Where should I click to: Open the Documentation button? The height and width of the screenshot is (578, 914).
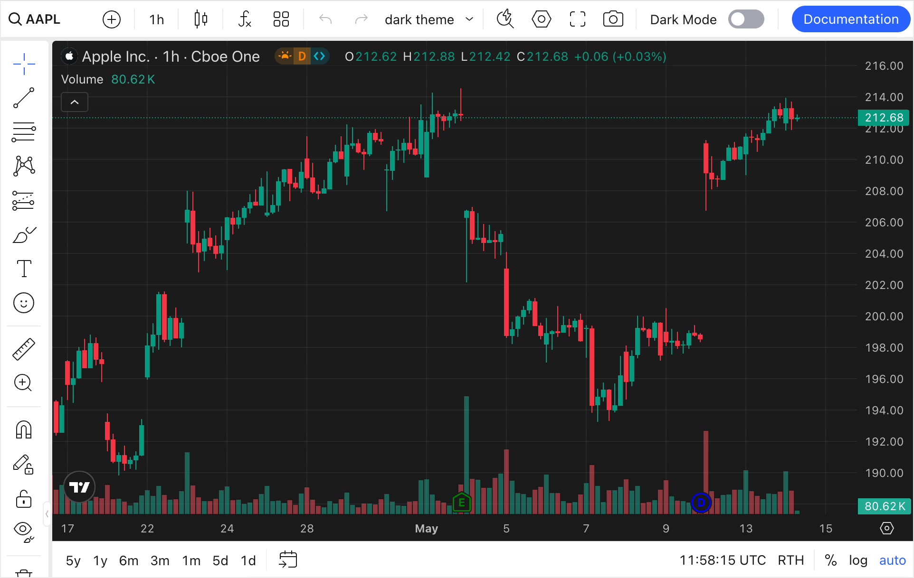pos(850,19)
